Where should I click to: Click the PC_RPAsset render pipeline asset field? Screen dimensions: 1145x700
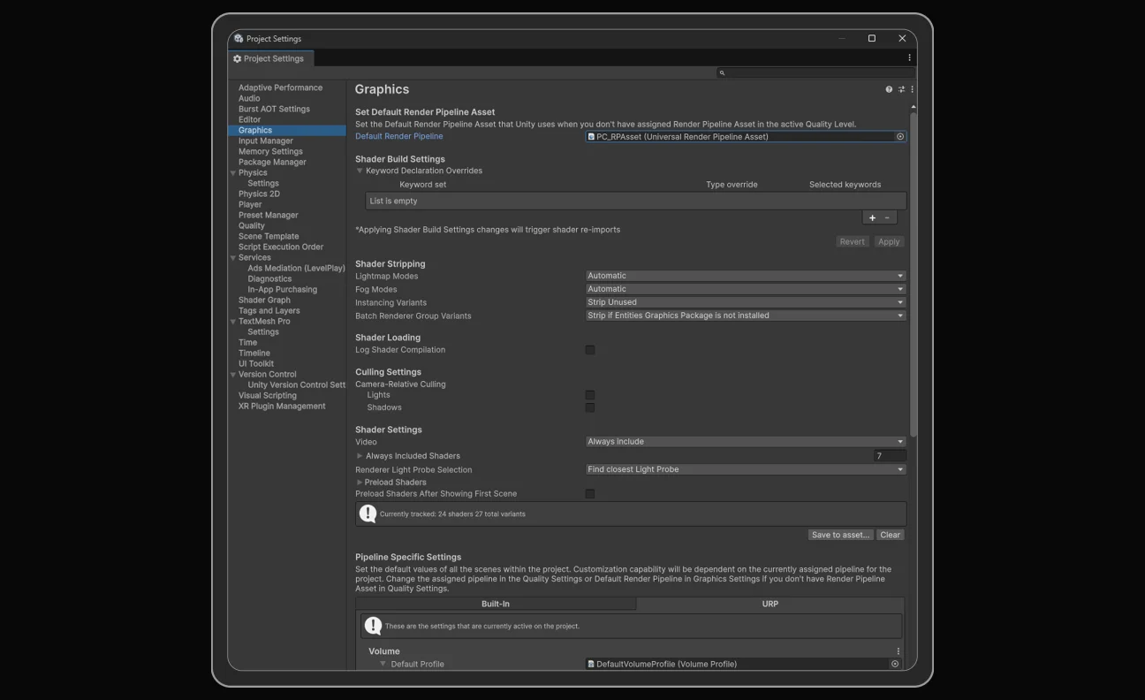(746, 137)
